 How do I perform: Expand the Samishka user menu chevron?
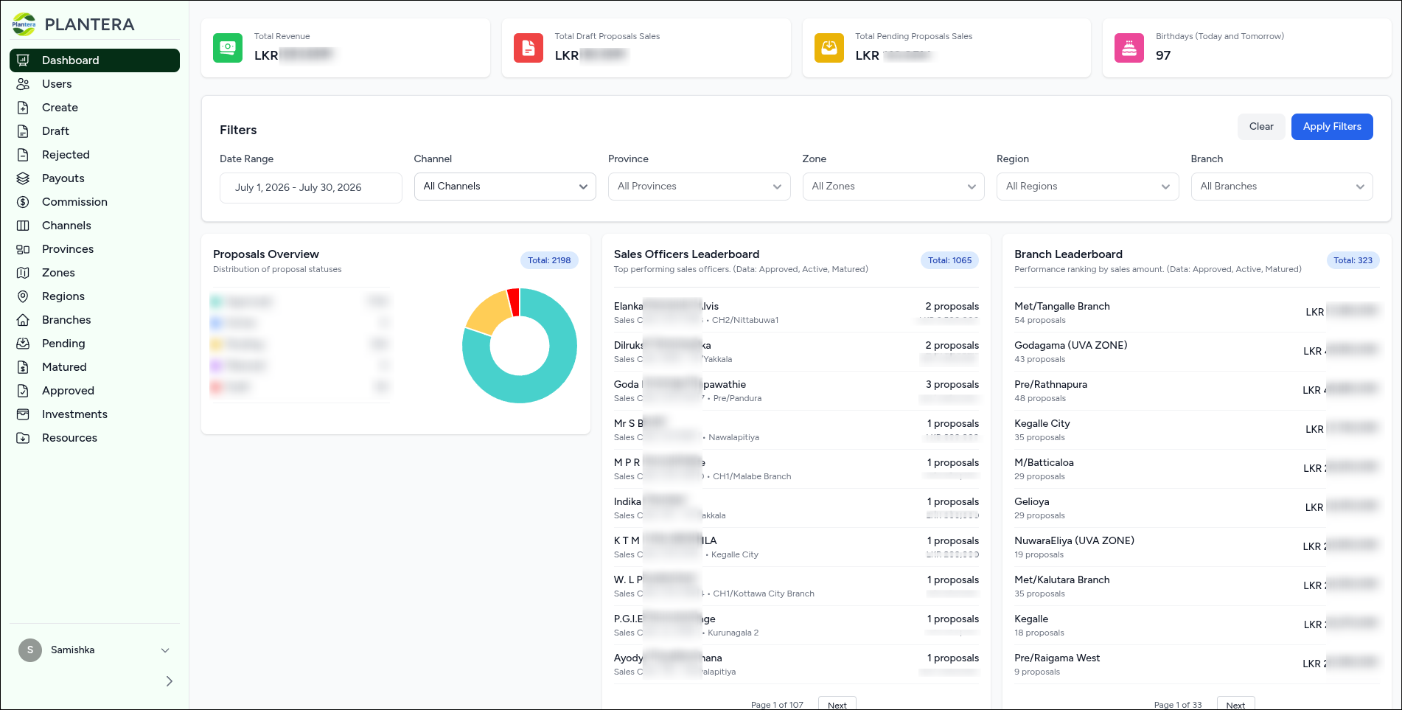165,650
